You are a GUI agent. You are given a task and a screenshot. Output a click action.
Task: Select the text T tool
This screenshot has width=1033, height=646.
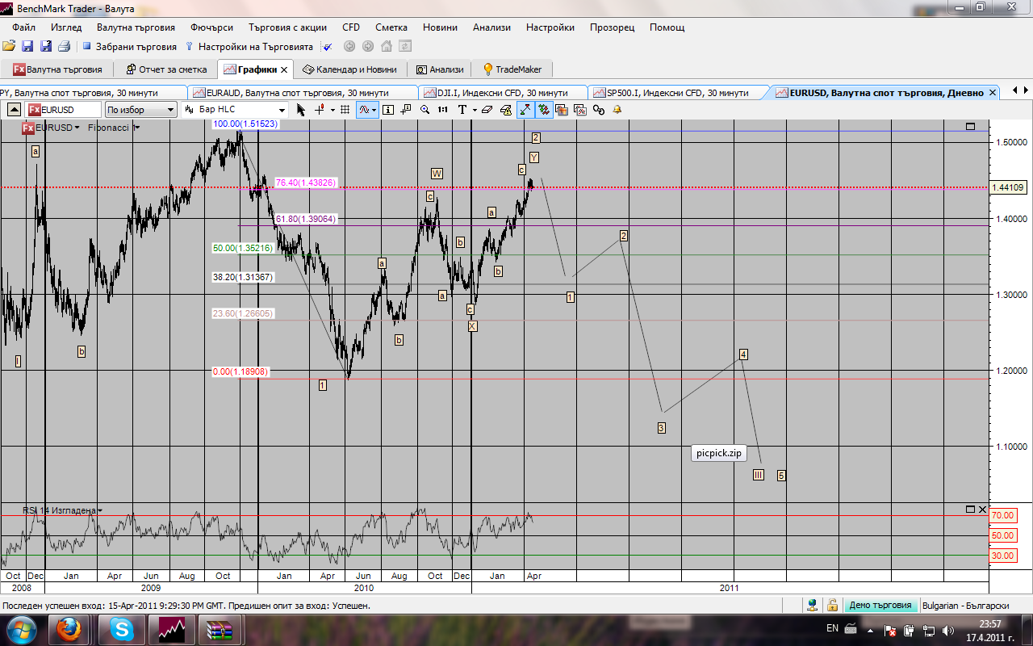click(x=462, y=110)
